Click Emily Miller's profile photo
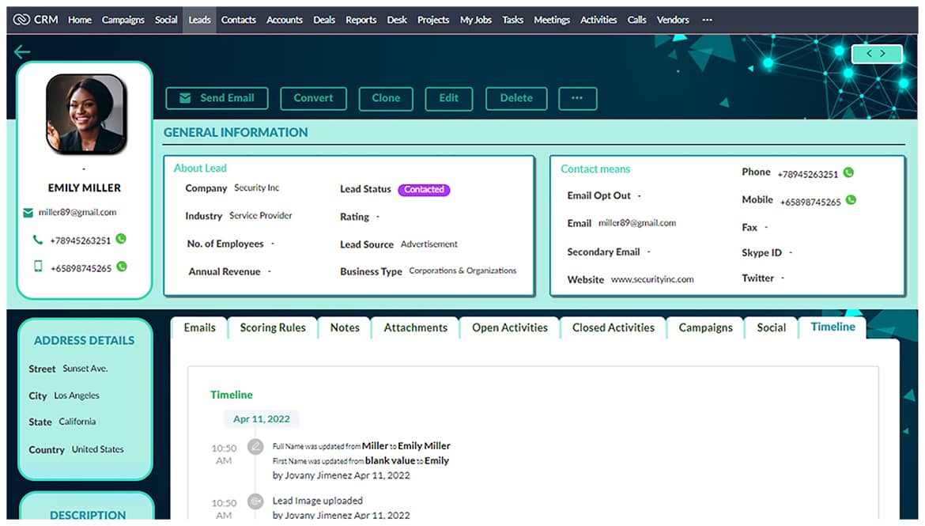Image resolution: width=925 pixels, height=526 pixels. click(85, 115)
